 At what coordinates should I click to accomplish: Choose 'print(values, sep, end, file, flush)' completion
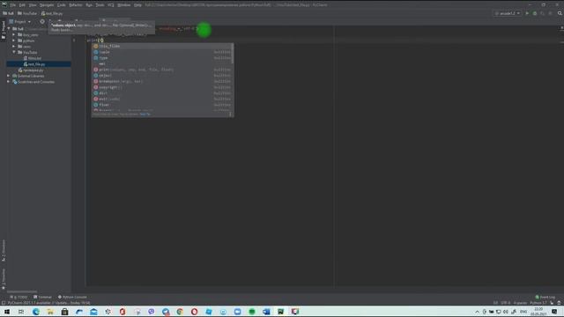(x=162, y=70)
